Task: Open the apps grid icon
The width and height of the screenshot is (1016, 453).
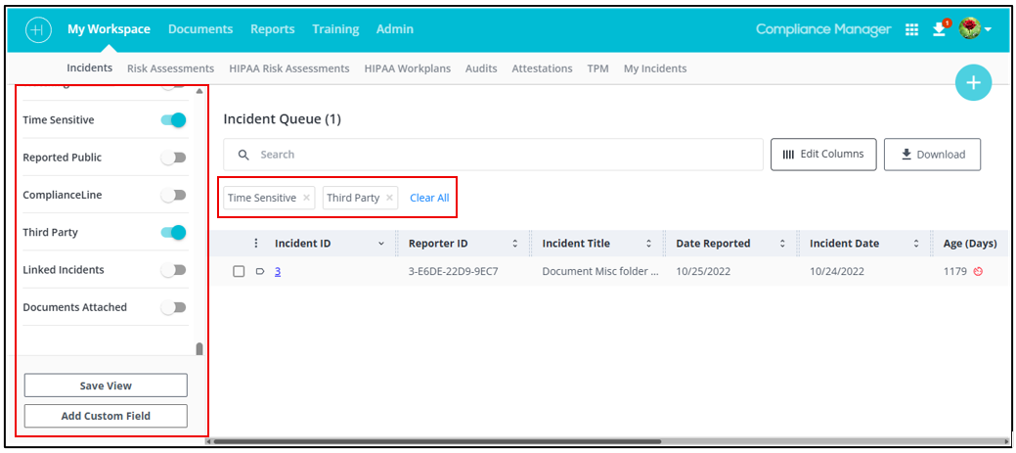Action: coord(911,29)
